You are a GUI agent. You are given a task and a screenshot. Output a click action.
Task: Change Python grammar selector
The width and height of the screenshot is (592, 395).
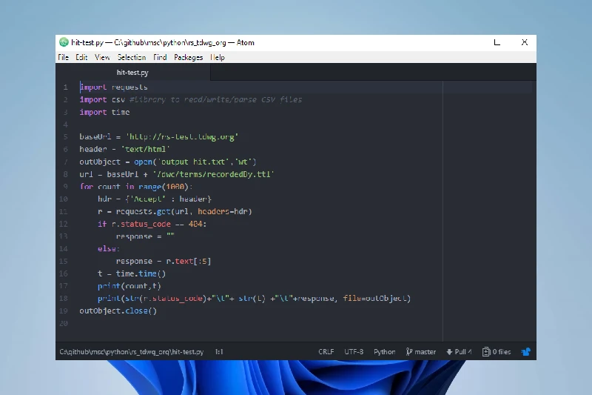point(384,352)
